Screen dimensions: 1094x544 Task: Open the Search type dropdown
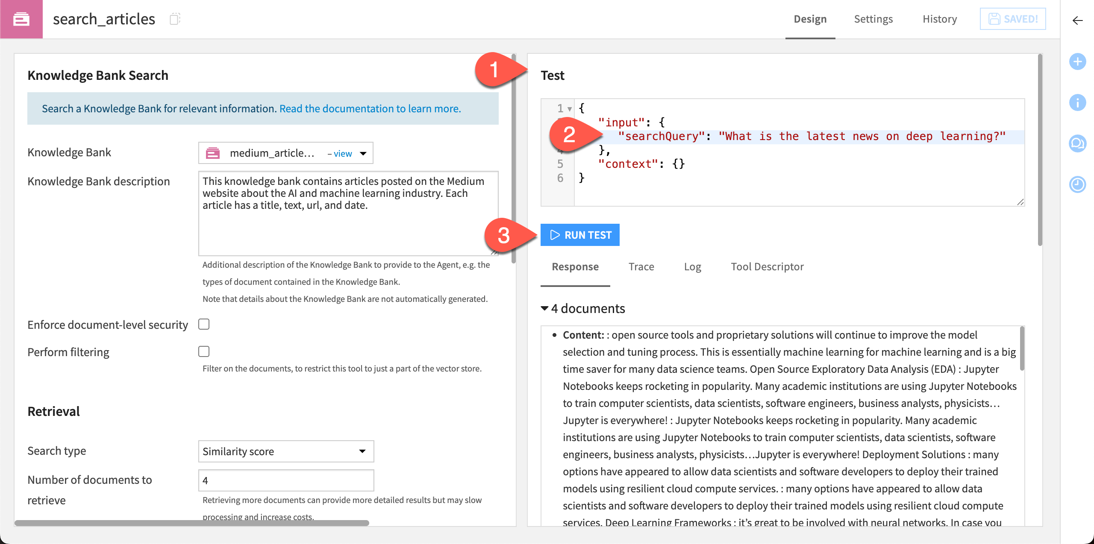point(286,451)
